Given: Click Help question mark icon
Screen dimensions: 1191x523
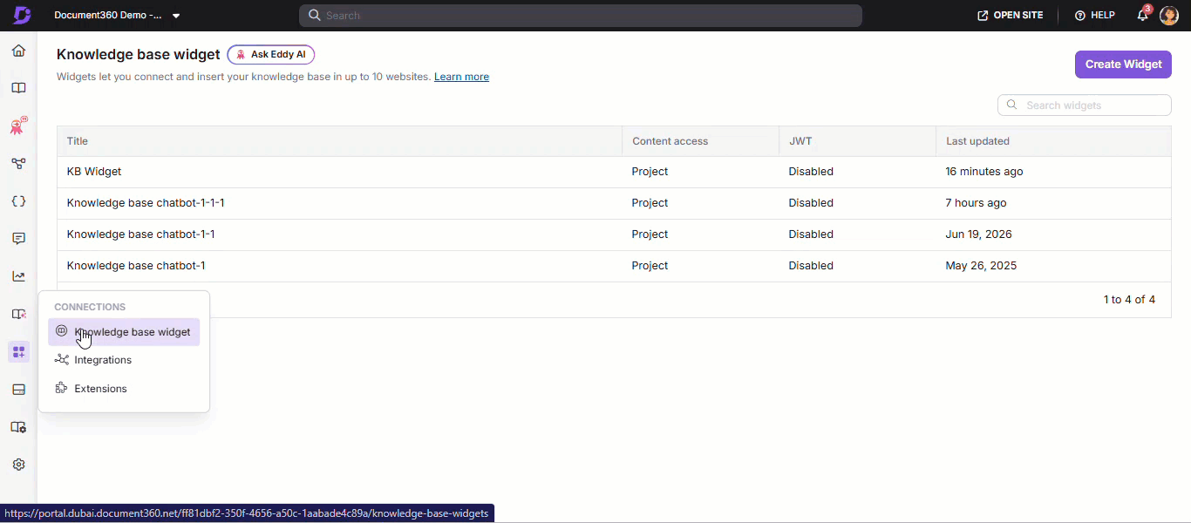Looking at the screenshot, I should tap(1079, 16).
